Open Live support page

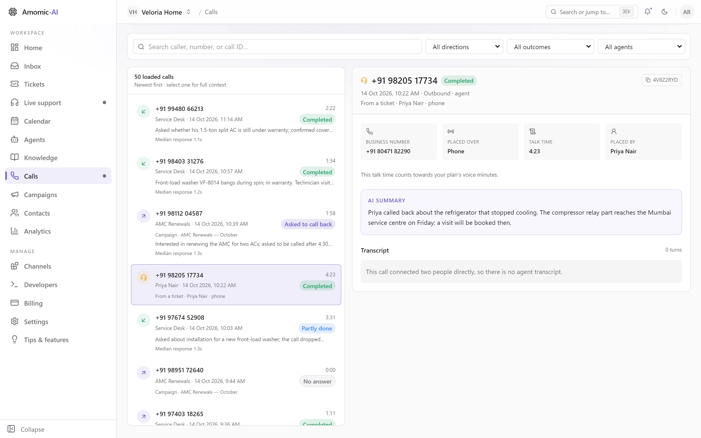click(x=58, y=103)
